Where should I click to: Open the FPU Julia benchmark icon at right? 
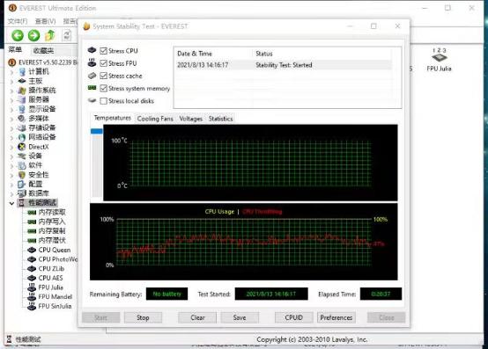(439, 60)
